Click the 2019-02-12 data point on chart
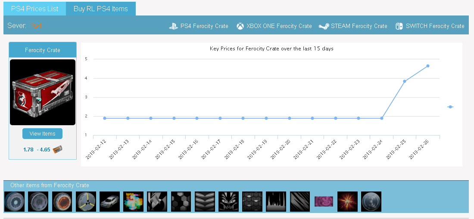The image size is (474, 219). point(105,118)
